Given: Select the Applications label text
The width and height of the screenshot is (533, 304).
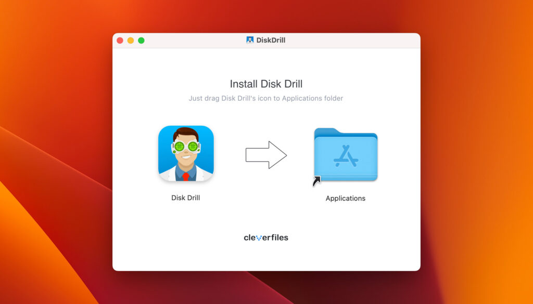Looking at the screenshot, I should (345, 198).
